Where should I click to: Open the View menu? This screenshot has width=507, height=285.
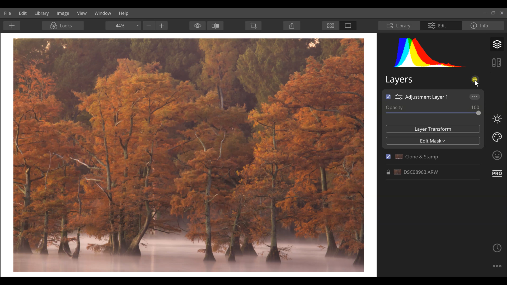(82, 13)
